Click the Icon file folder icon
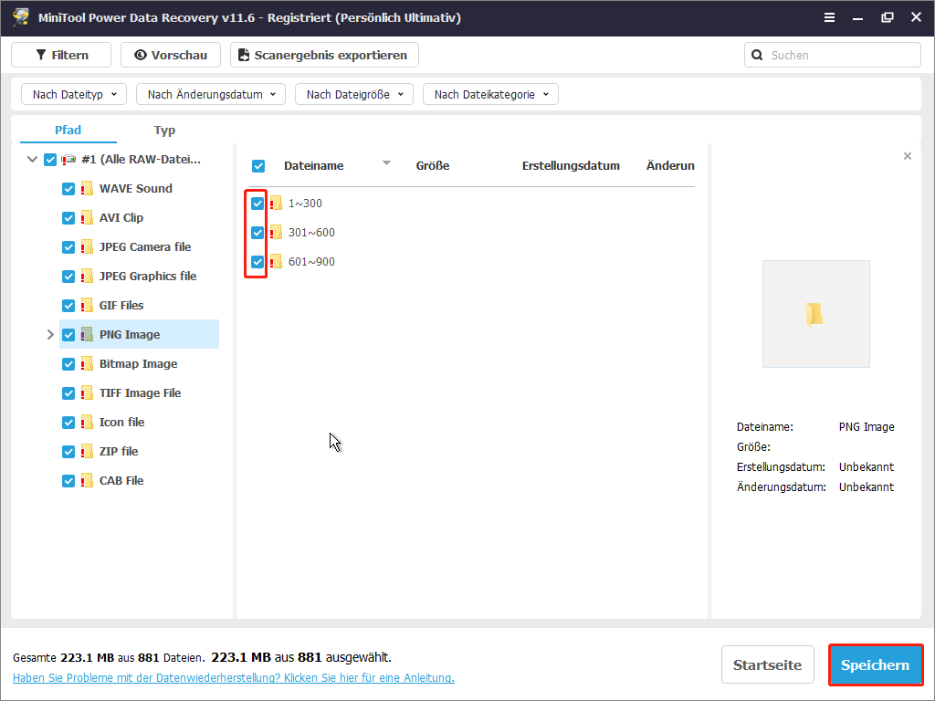 click(x=87, y=422)
